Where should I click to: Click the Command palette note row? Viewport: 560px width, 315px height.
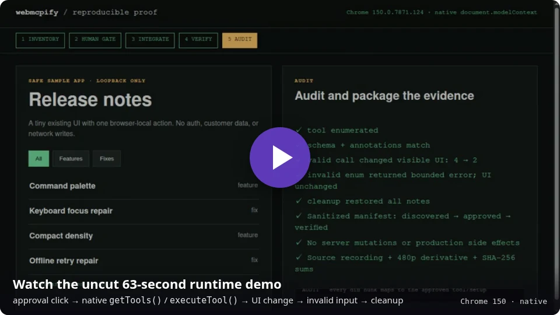[143, 185]
